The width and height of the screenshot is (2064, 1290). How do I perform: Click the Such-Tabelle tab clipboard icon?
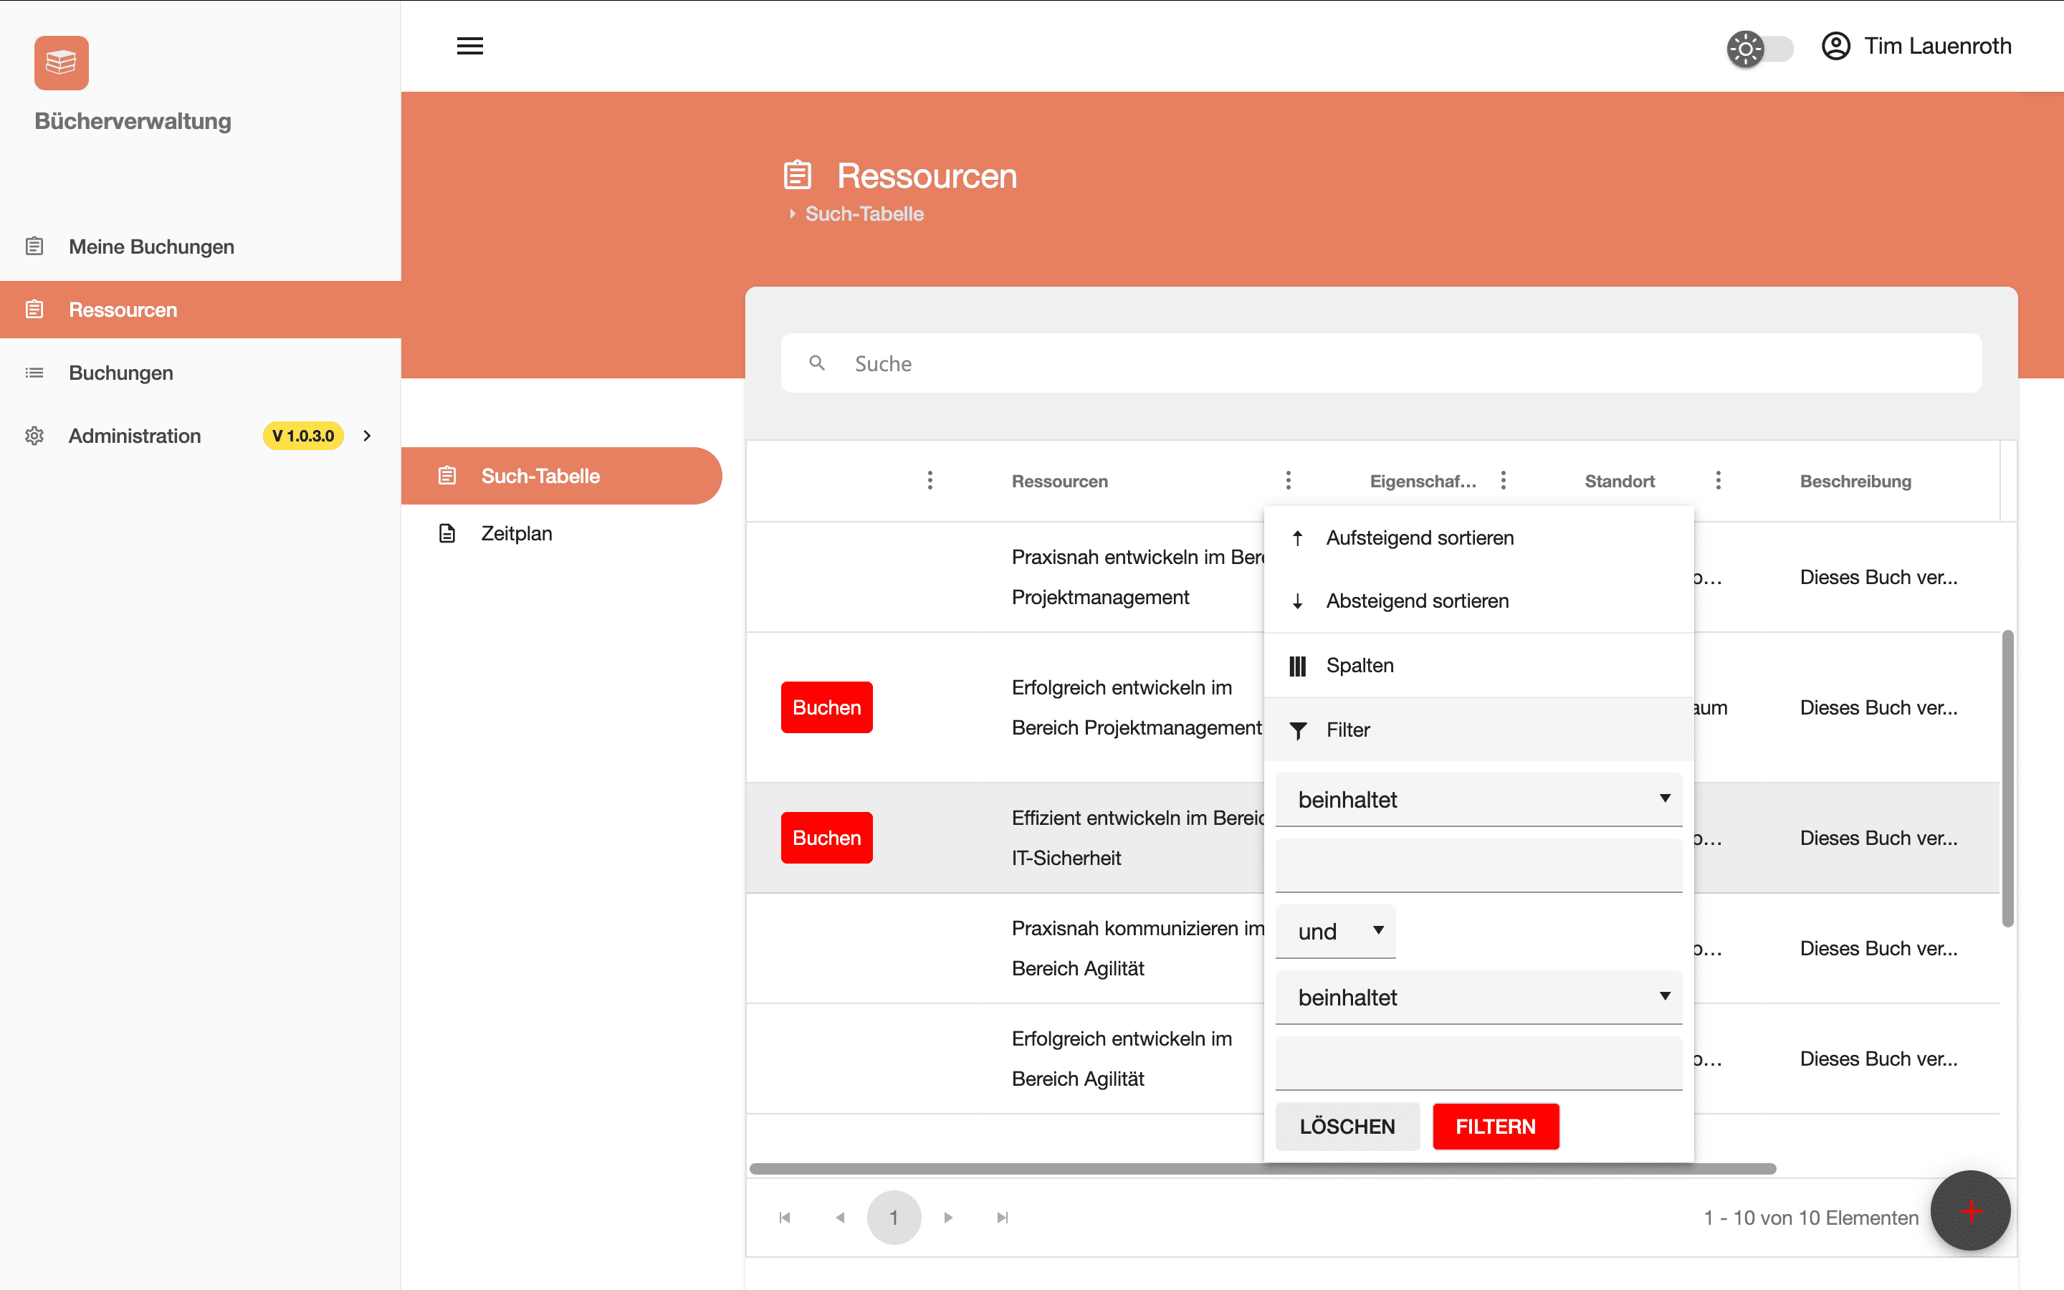[x=447, y=476]
